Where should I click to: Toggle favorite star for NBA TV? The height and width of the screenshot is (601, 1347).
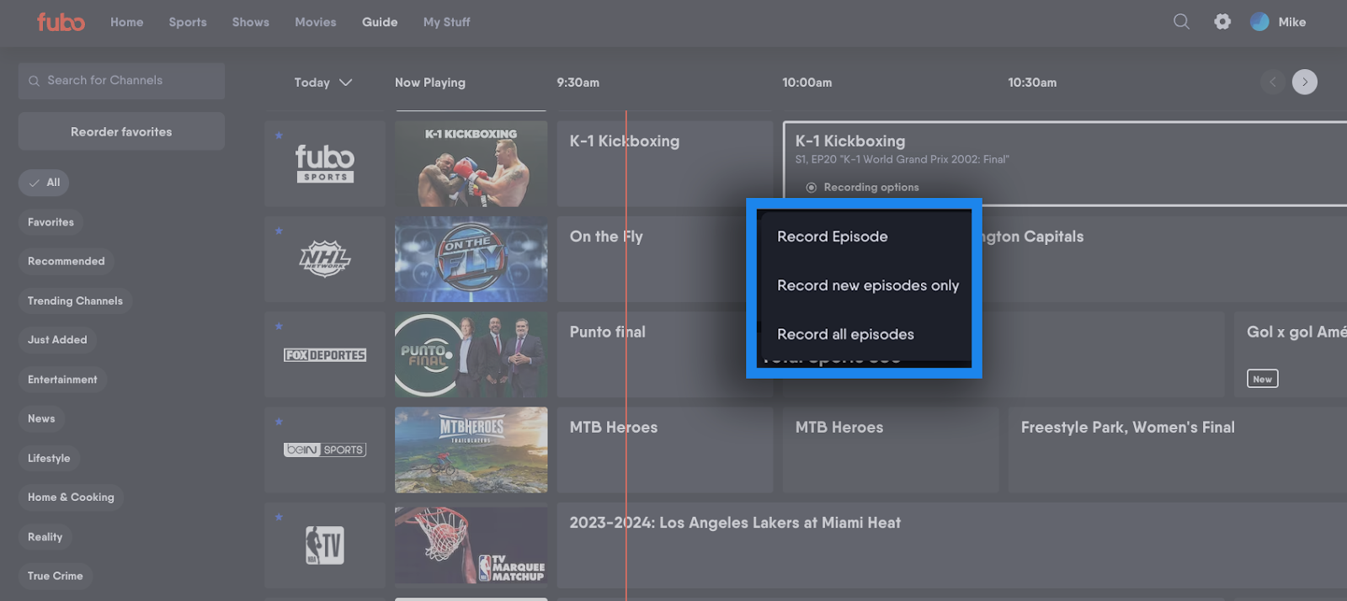[x=279, y=517]
